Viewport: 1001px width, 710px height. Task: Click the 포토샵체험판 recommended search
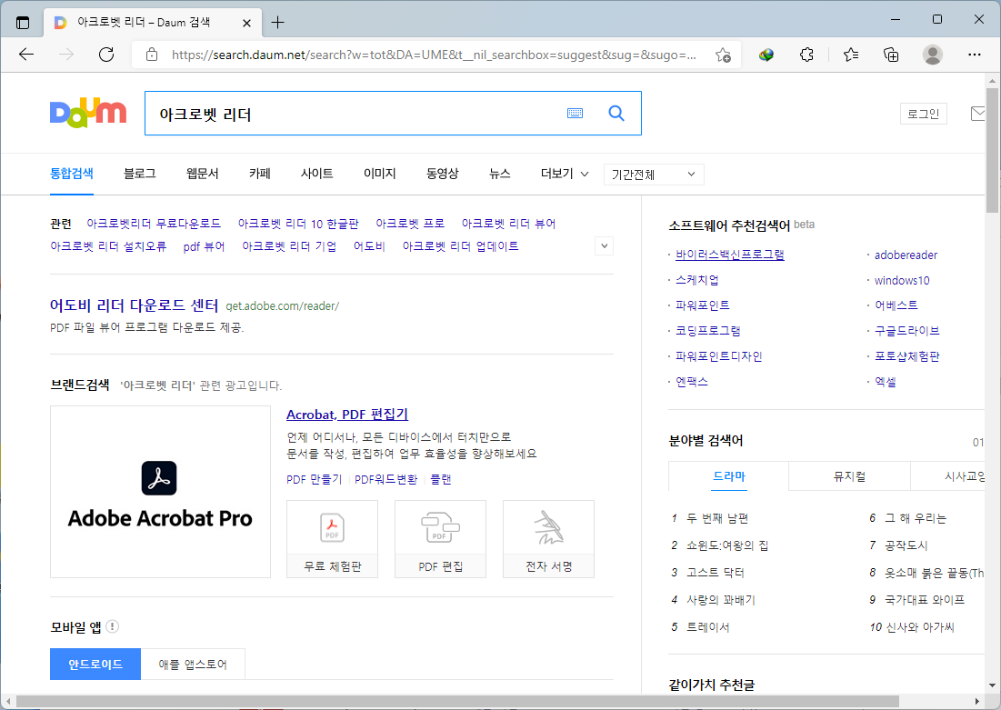coord(907,356)
